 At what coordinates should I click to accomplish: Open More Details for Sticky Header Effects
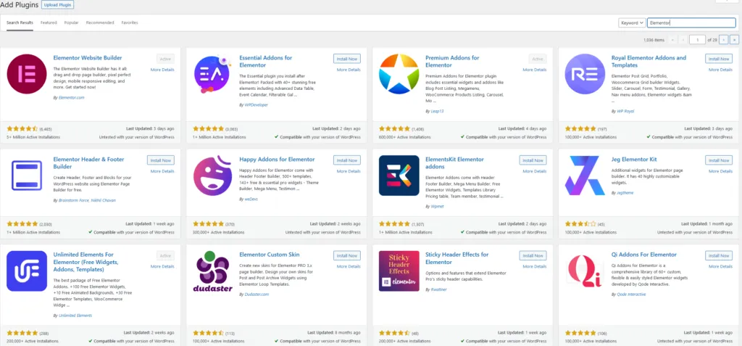pyautogui.click(x=535, y=266)
